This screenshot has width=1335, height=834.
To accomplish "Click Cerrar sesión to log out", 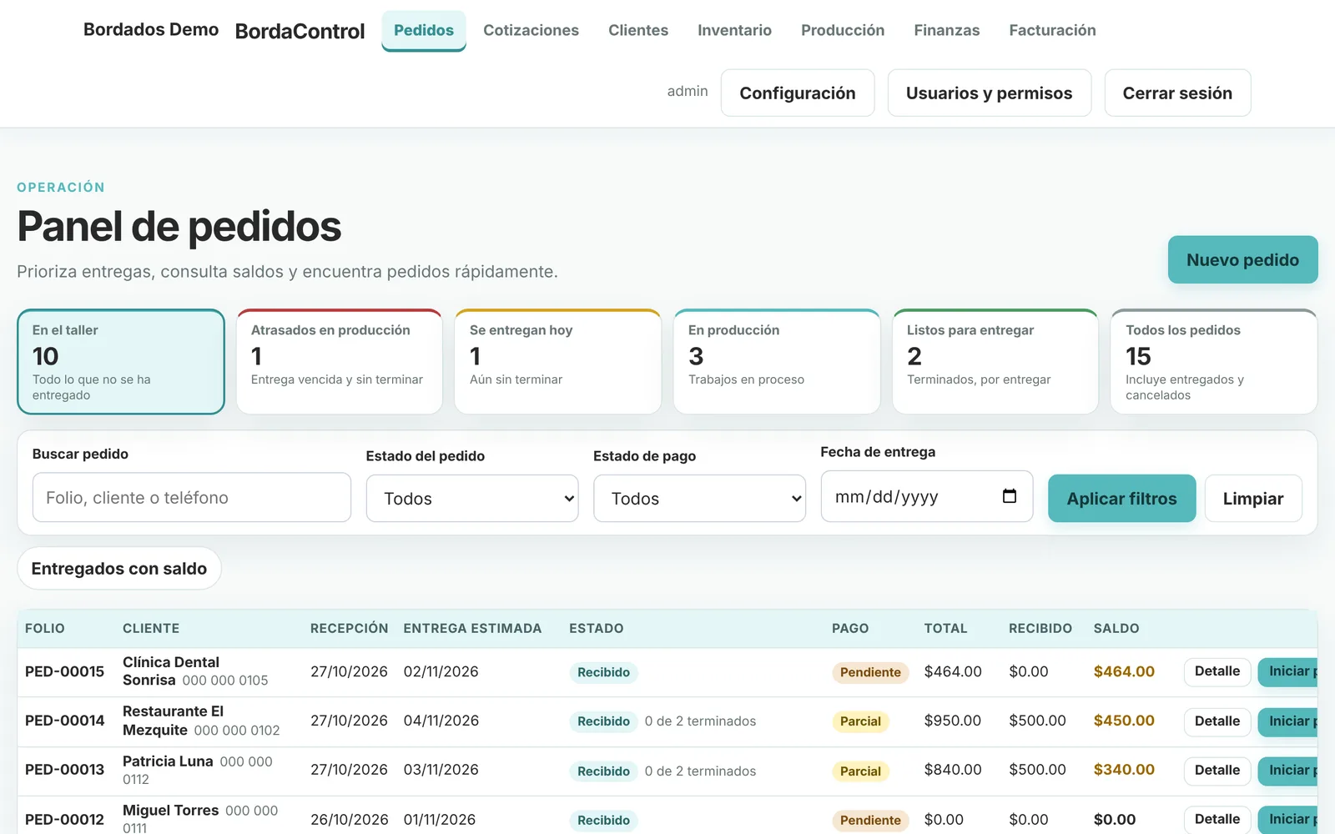I will (1177, 93).
